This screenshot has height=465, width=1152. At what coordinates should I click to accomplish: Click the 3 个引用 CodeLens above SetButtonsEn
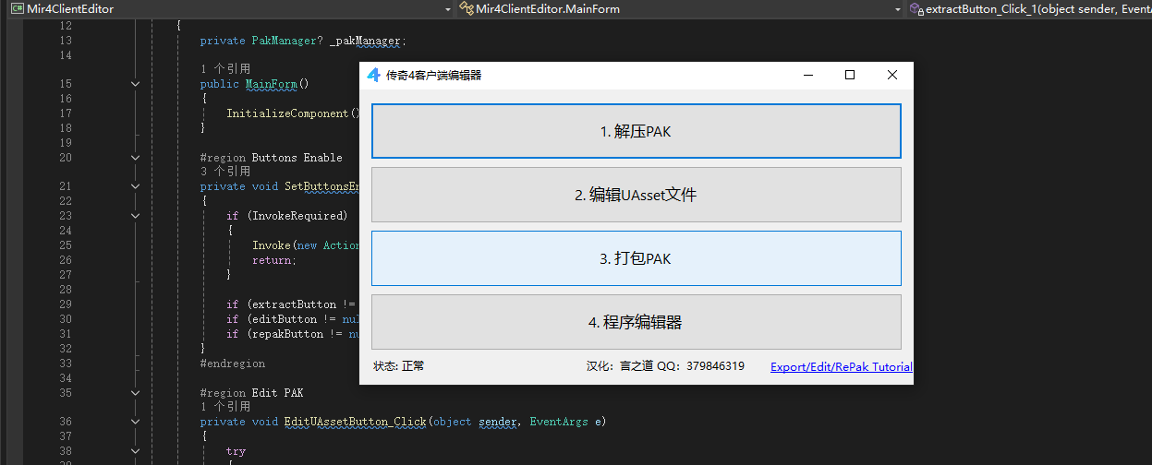pyautogui.click(x=225, y=172)
